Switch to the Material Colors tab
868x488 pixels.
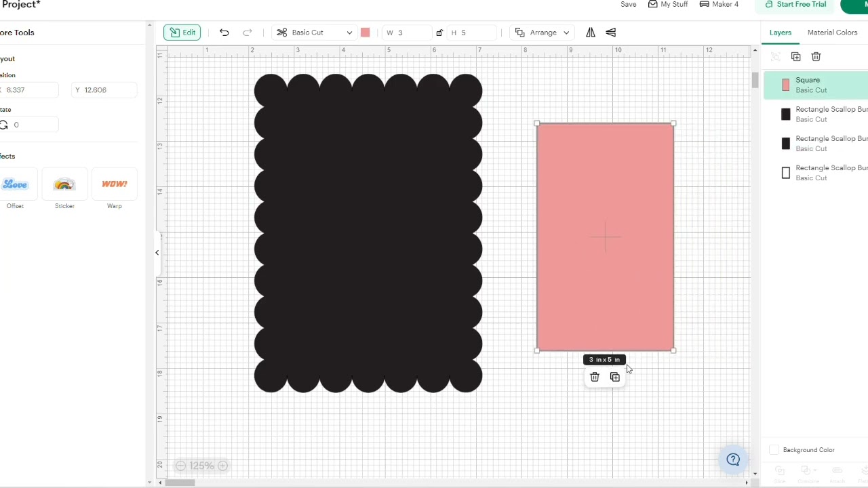point(833,33)
